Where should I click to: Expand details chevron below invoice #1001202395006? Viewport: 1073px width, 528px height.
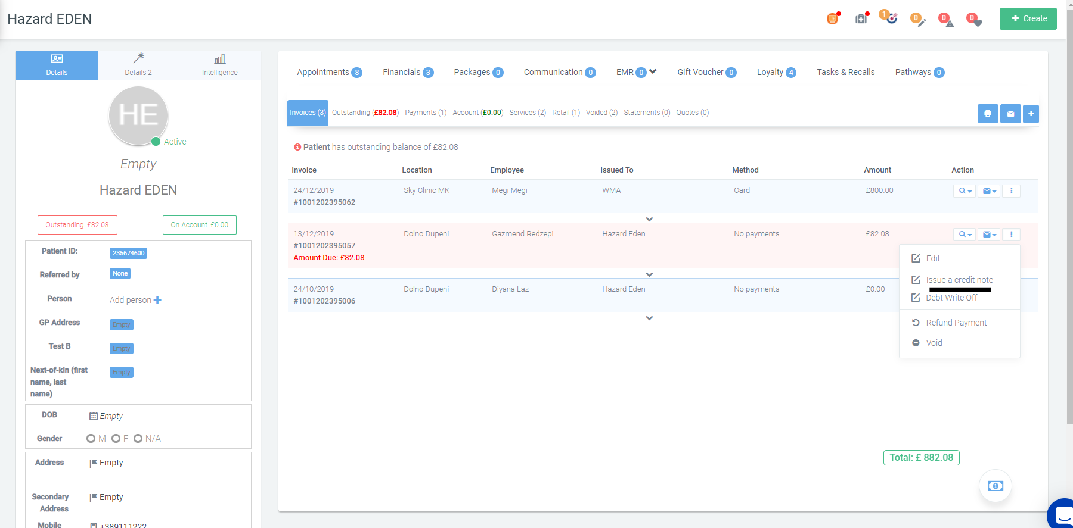click(x=649, y=318)
